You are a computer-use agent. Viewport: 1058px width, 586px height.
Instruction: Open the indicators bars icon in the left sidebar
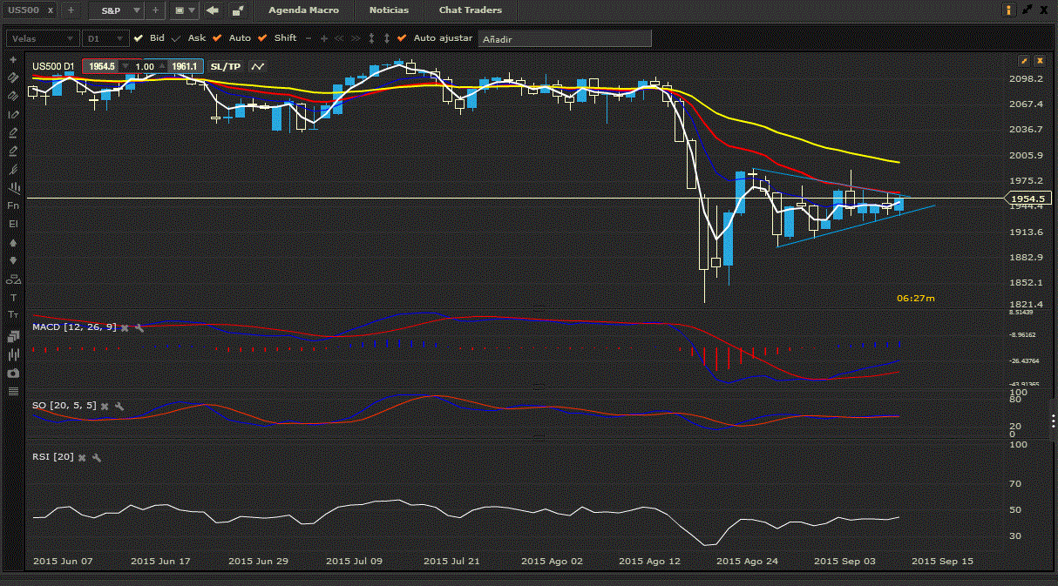tap(13, 354)
